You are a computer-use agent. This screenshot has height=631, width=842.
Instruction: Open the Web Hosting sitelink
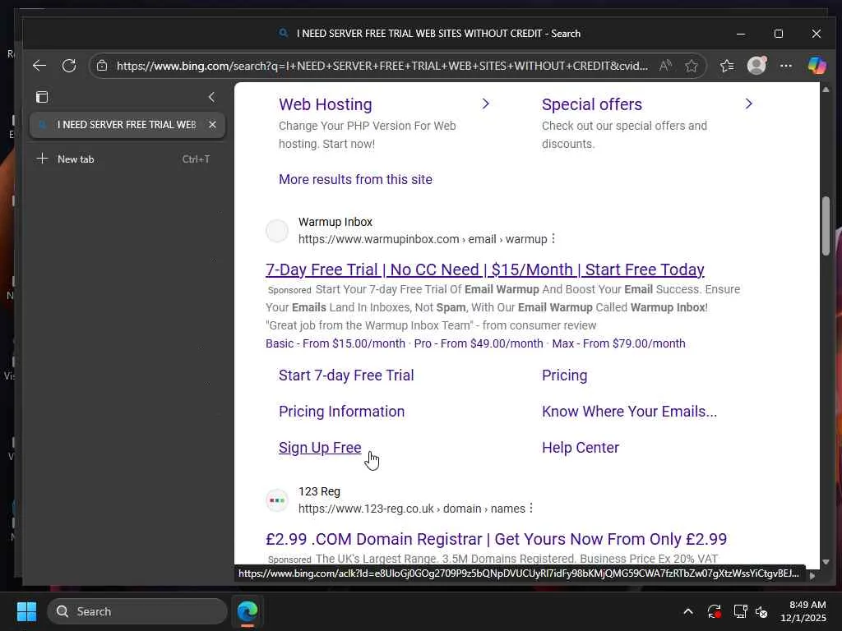(x=326, y=104)
